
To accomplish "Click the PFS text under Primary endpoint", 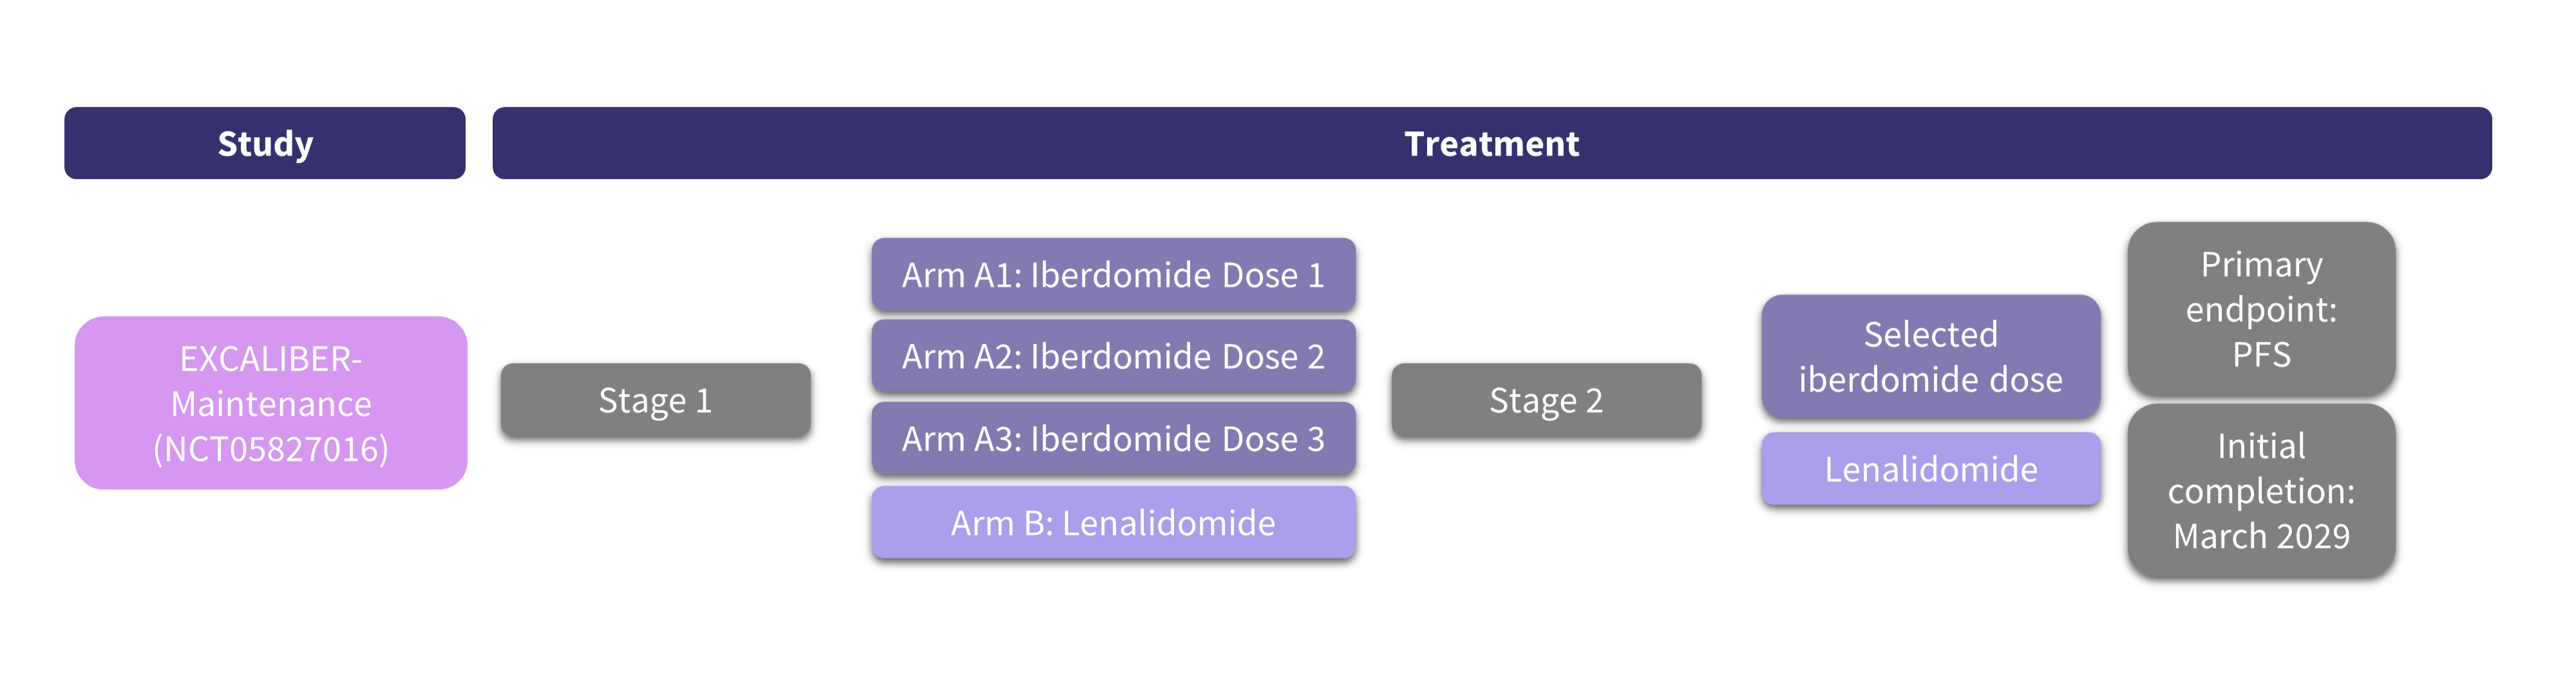I will (2261, 354).
